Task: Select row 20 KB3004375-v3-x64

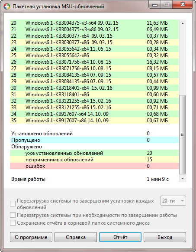Action: [x=94, y=23]
